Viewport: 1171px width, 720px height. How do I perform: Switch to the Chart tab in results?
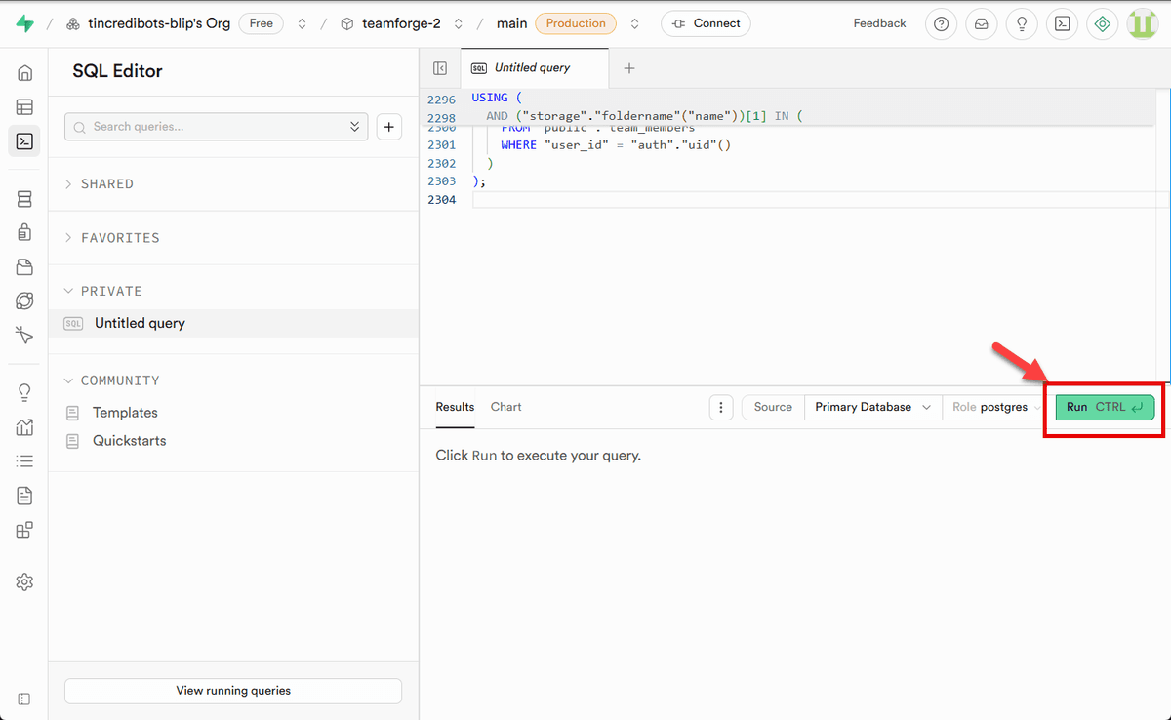(505, 407)
